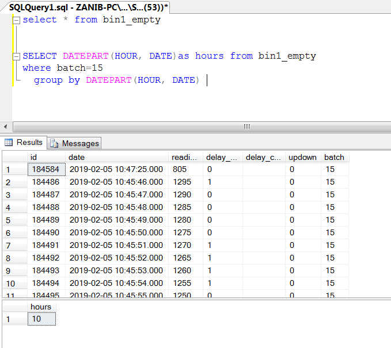
Task: Collapse the SELECT DATEPART query outline box
Action: (x=16, y=56)
